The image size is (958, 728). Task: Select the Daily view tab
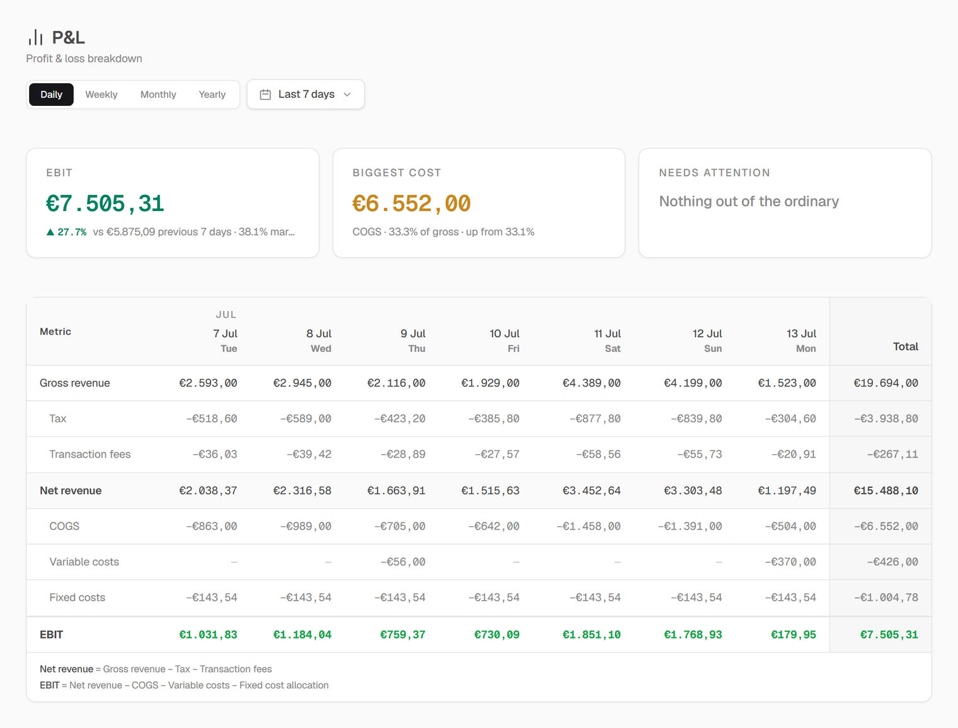pos(51,95)
